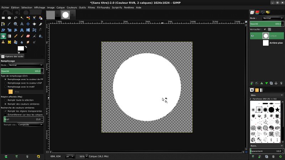The height and width of the screenshot is (160, 285).
Task: Select the Paths tool
Action: 3,24
